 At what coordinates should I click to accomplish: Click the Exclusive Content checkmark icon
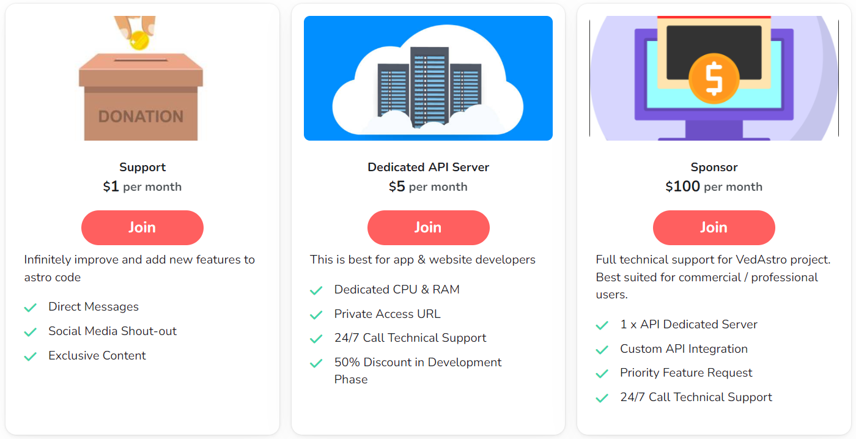click(x=31, y=356)
